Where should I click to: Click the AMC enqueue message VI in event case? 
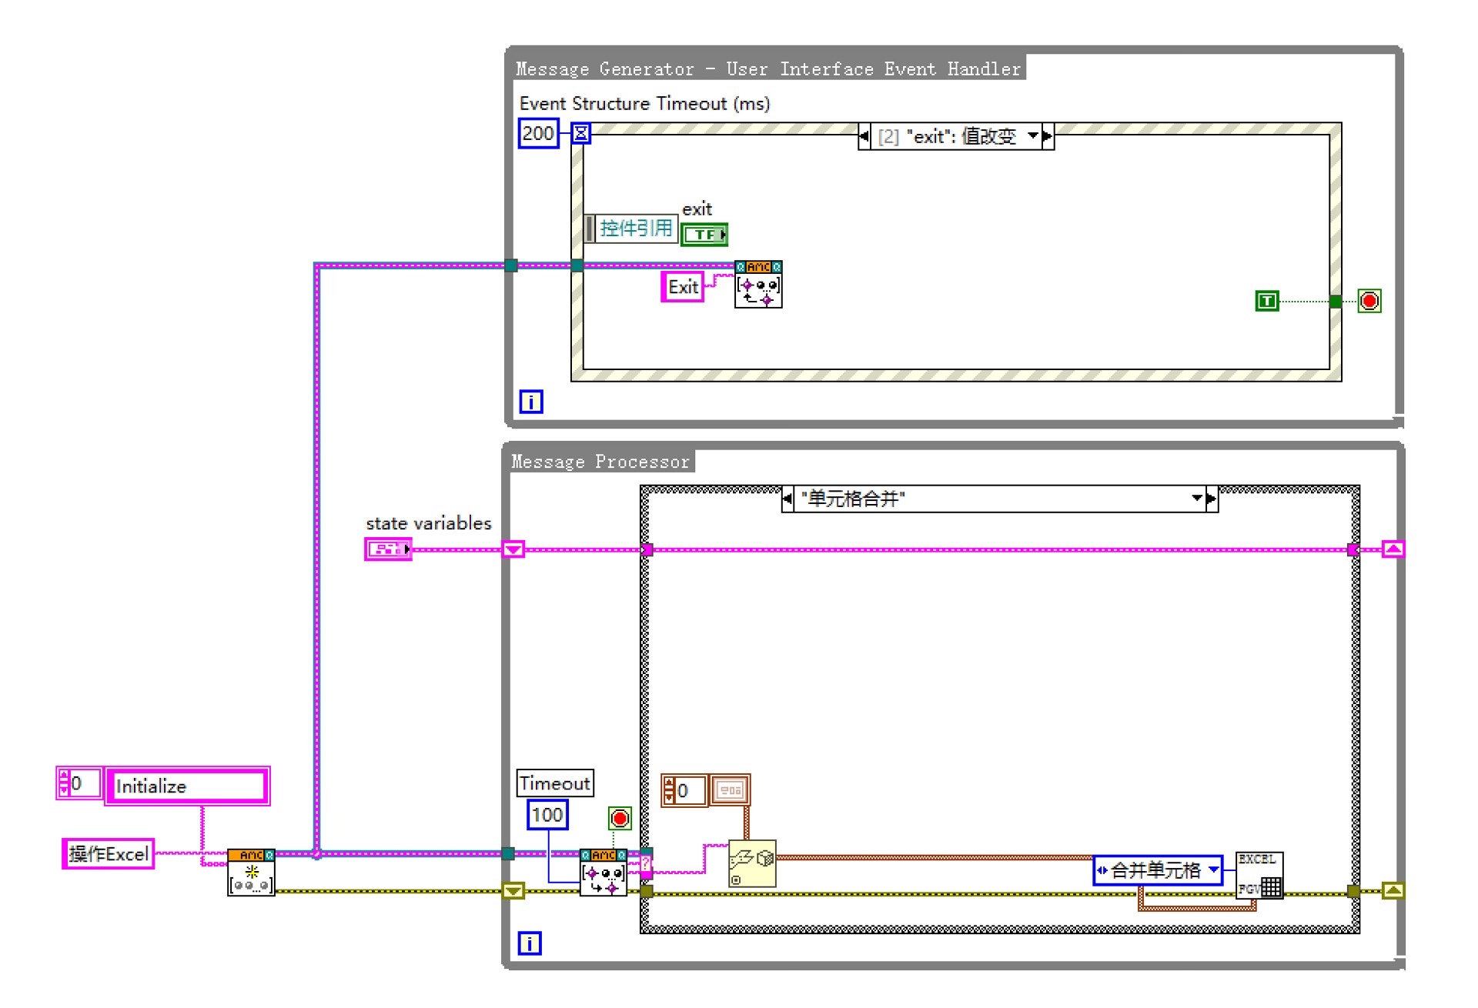point(757,284)
